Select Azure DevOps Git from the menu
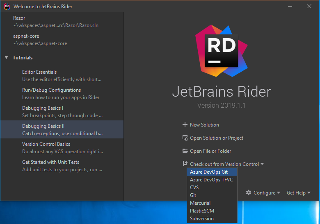 (x=212, y=172)
